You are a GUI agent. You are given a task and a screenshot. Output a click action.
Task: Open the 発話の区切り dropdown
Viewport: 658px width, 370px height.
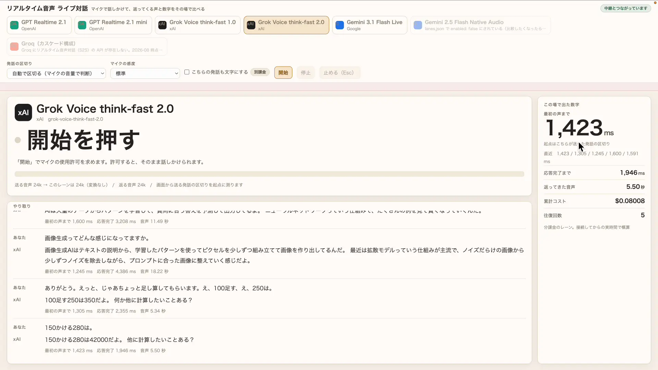click(x=57, y=73)
